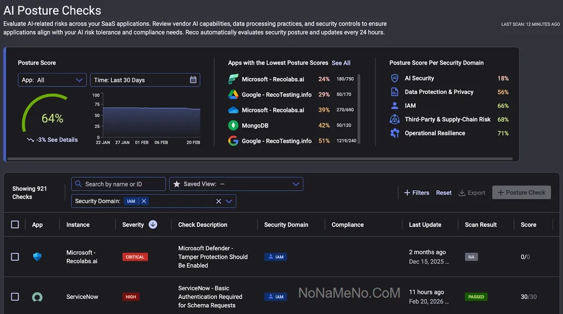Click the MongoDB leaf icon
Image resolution: width=563 pixels, height=314 pixels.
pos(233,125)
